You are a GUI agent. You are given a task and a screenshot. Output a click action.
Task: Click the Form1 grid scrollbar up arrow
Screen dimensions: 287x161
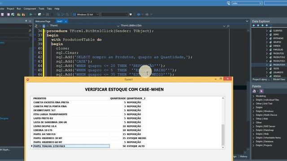223,98
